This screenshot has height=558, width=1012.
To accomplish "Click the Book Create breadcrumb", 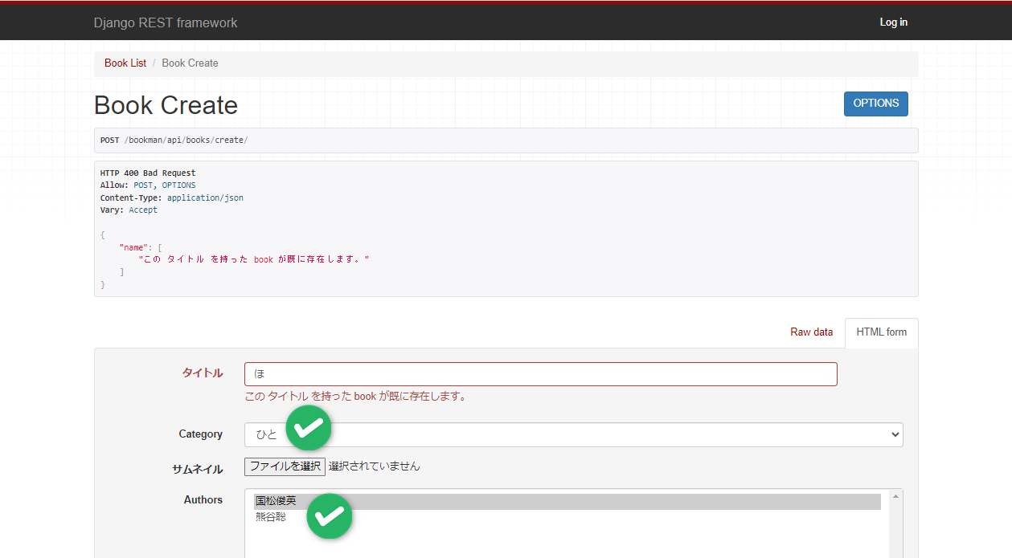I will (190, 63).
